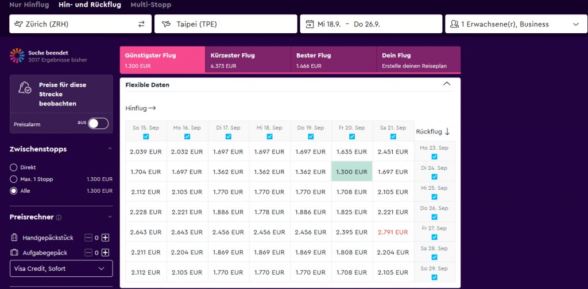
Task: Click the Aufgabegepäck suitcase icon
Action: tap(14, 253)
